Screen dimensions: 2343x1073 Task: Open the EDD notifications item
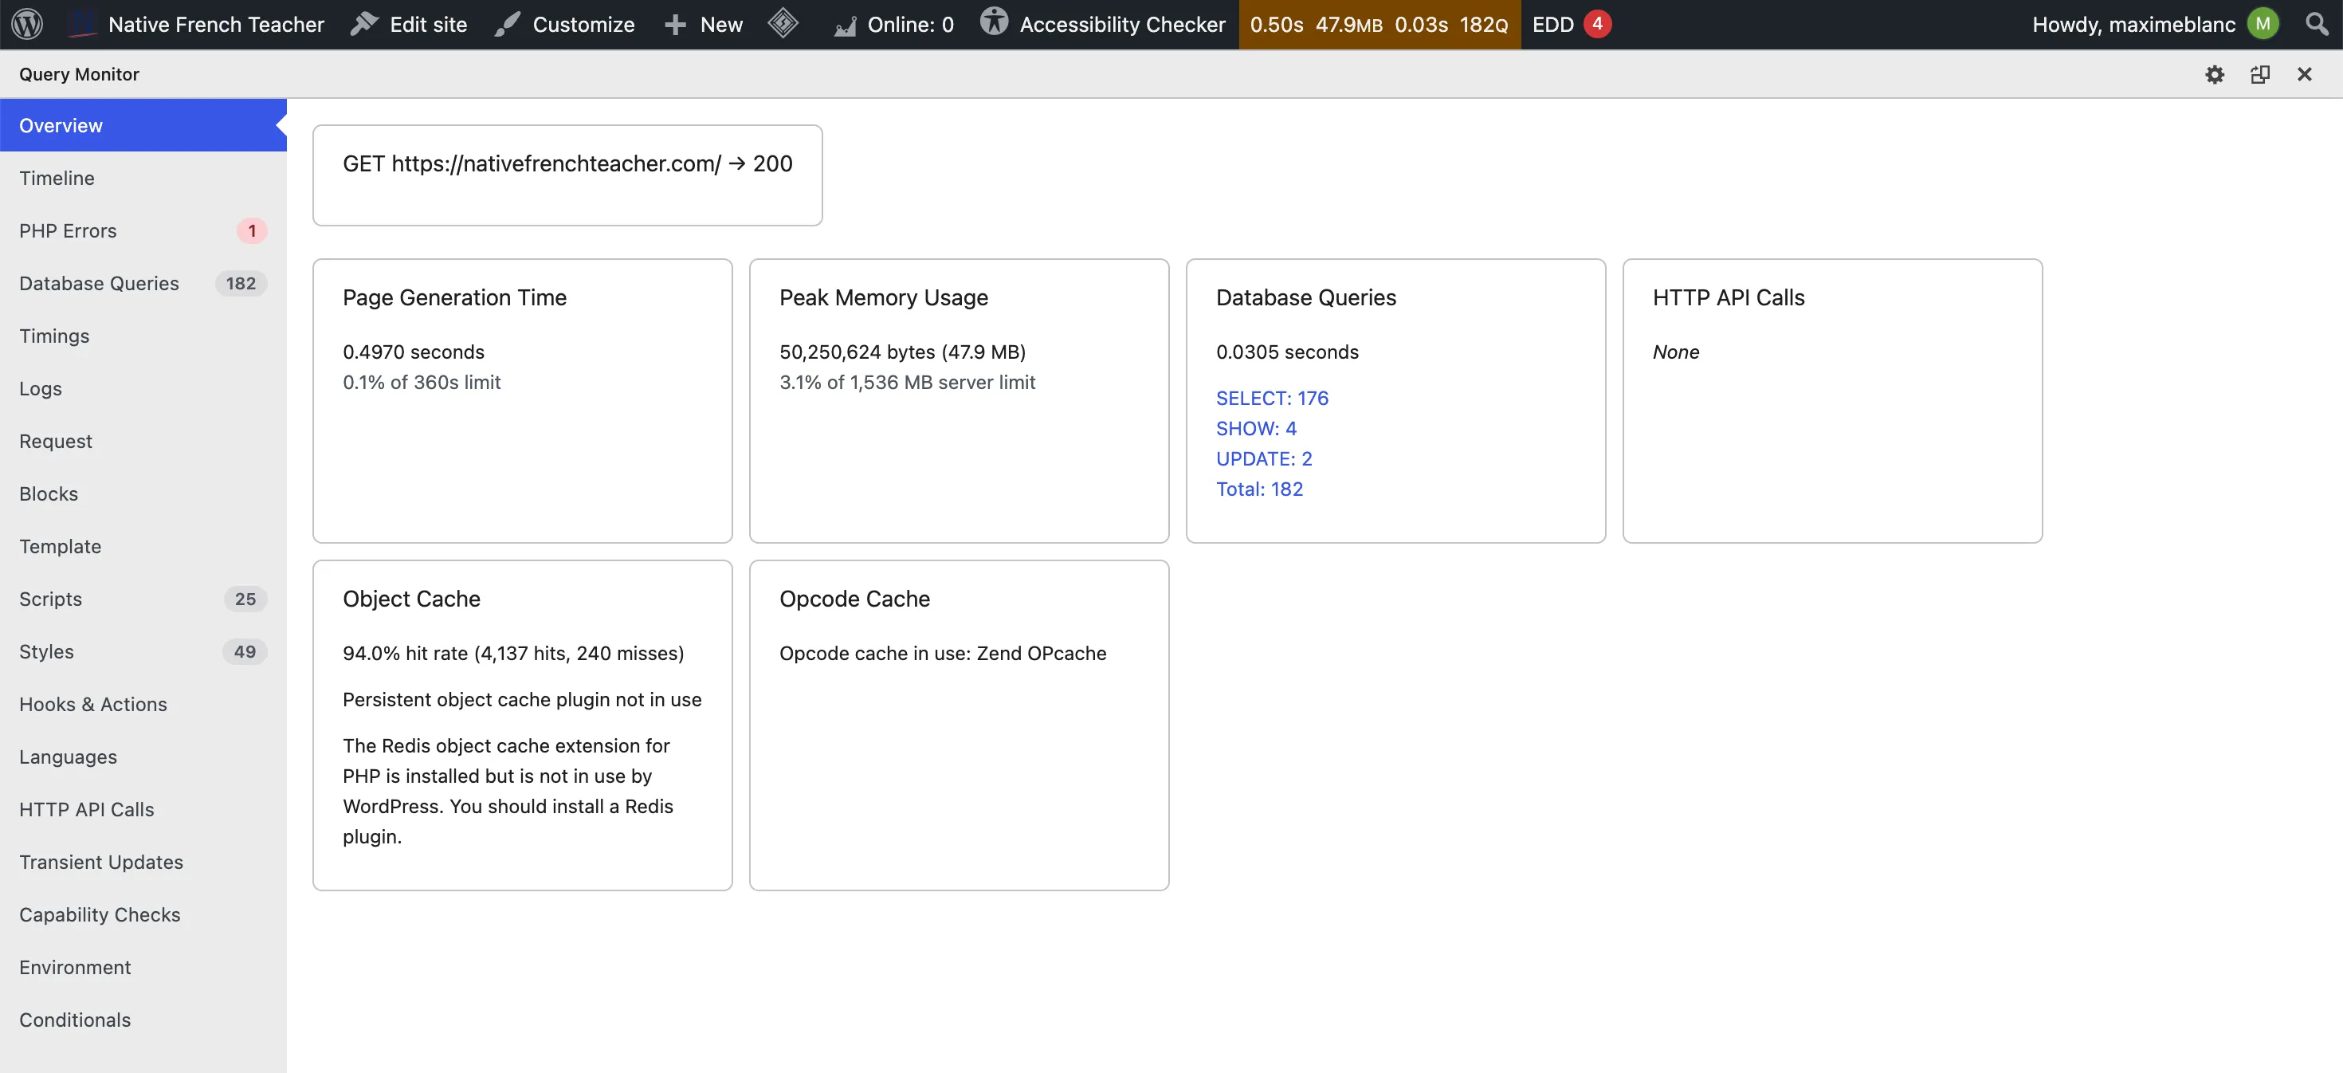click(1572, 24)
